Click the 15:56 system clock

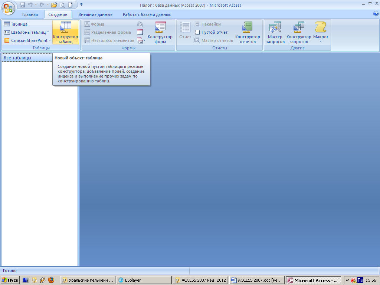(x=371, y=281)
